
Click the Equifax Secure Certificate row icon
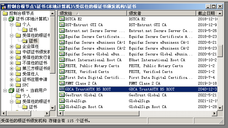(x=62, y=36)
